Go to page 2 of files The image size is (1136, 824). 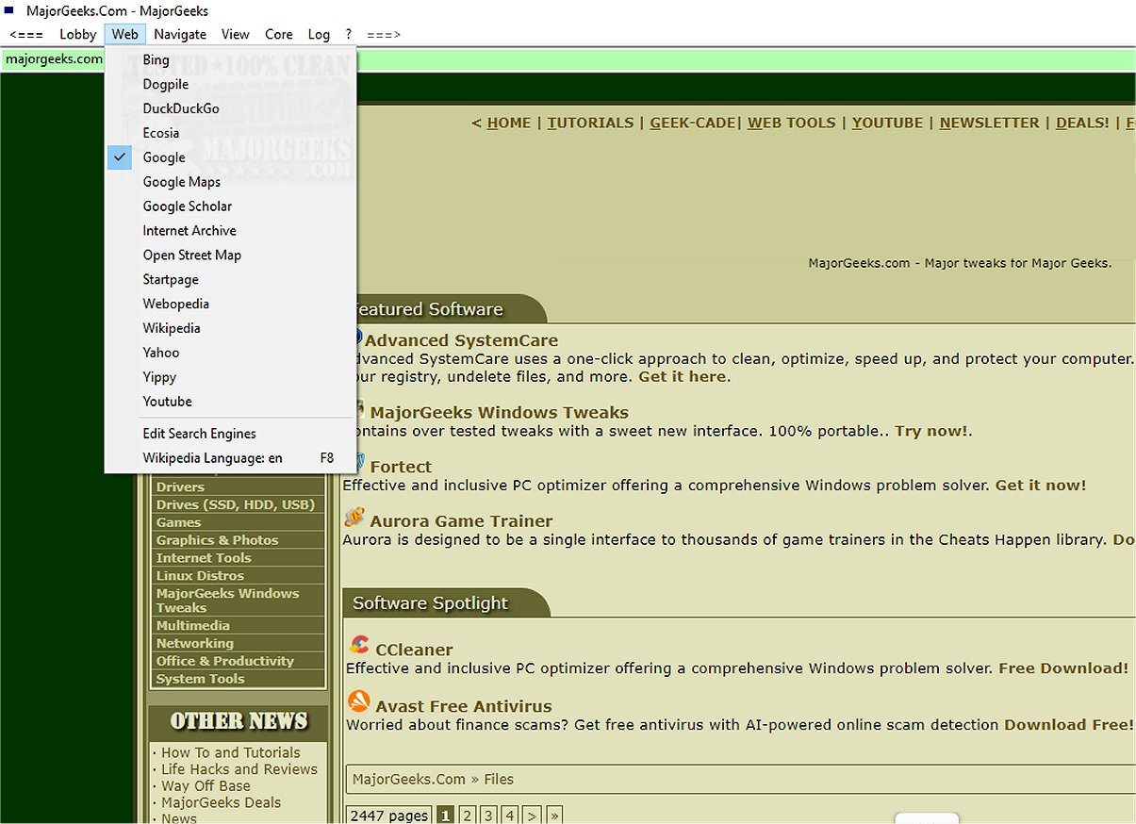(x=467, y=816)
